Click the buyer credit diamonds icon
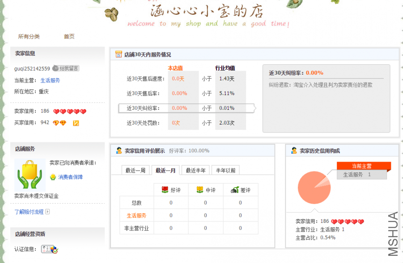Screen dimensions: 403x263 click(59, 123)
